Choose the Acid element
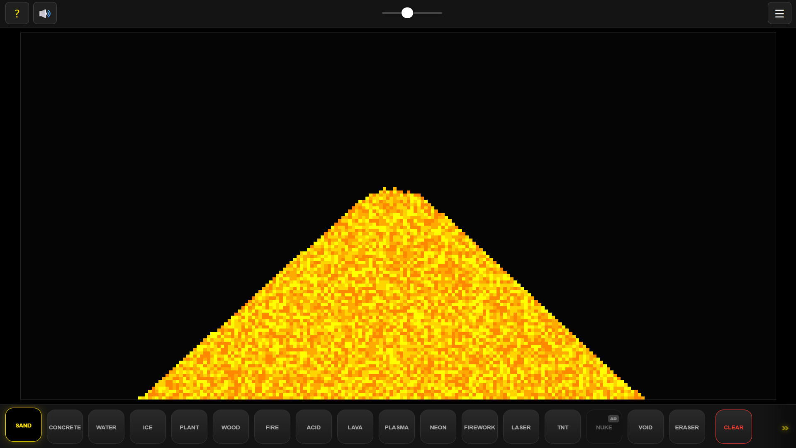 coord(313,427)
